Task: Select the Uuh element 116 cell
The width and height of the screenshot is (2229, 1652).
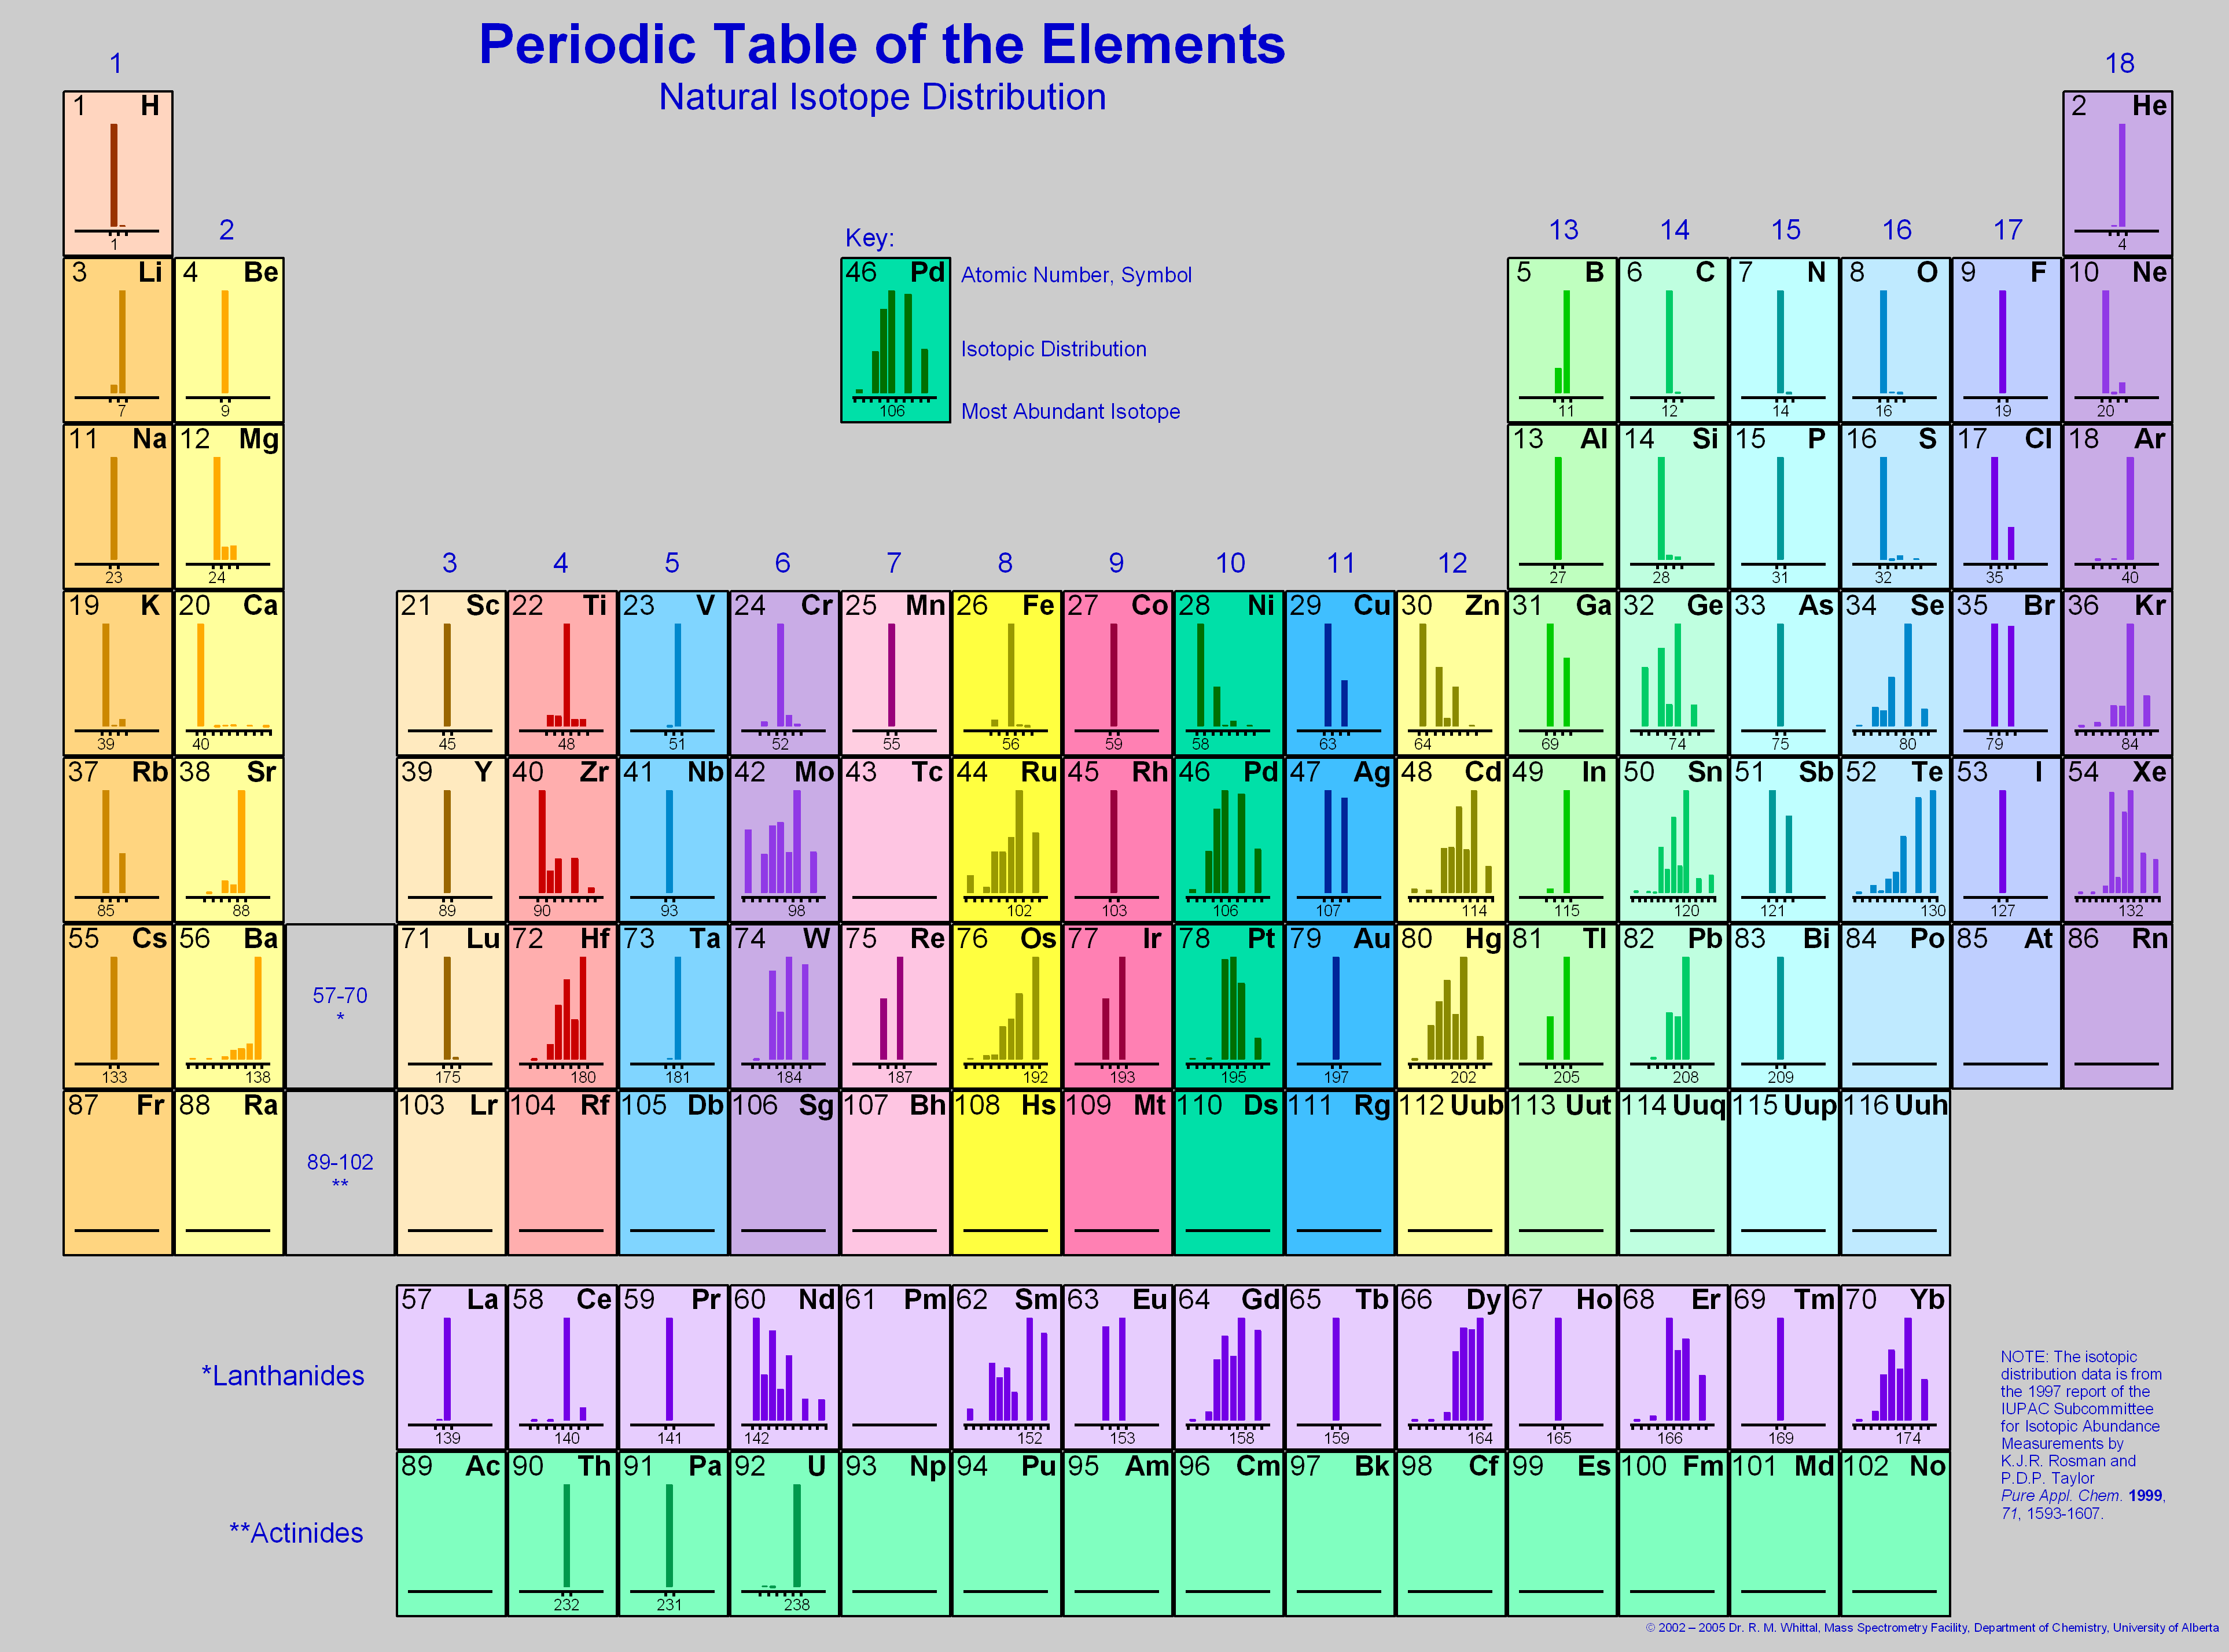Action: 1896,1172
